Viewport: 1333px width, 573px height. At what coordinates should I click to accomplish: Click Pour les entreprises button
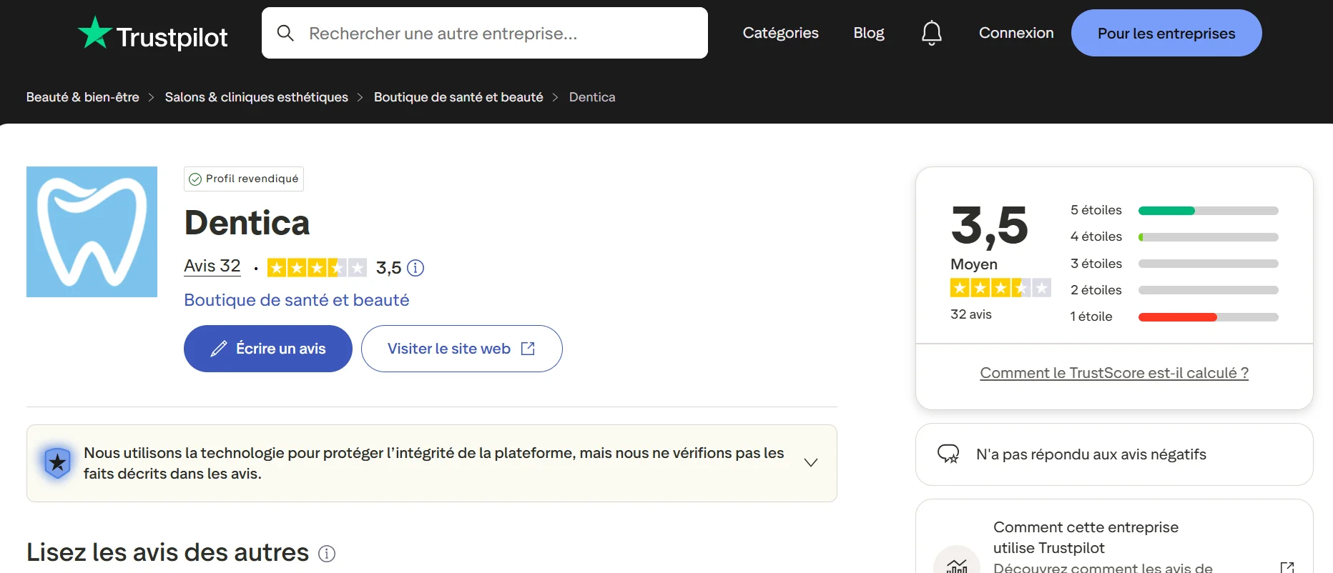coord(1166,33)
